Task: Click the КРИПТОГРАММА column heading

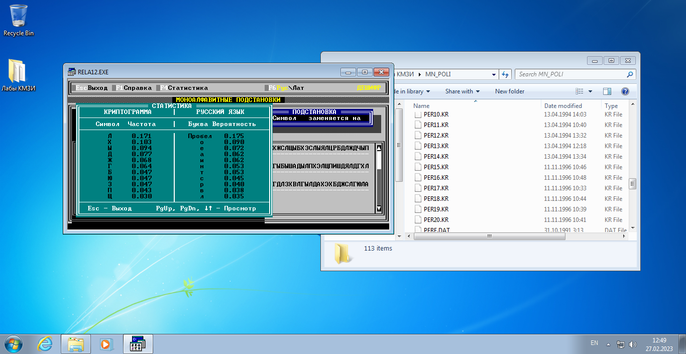Action: (128, 112)
